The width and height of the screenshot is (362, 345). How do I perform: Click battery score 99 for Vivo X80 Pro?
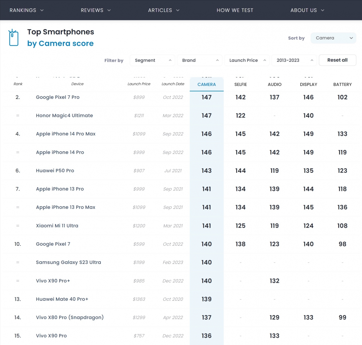tap(342, 317)
